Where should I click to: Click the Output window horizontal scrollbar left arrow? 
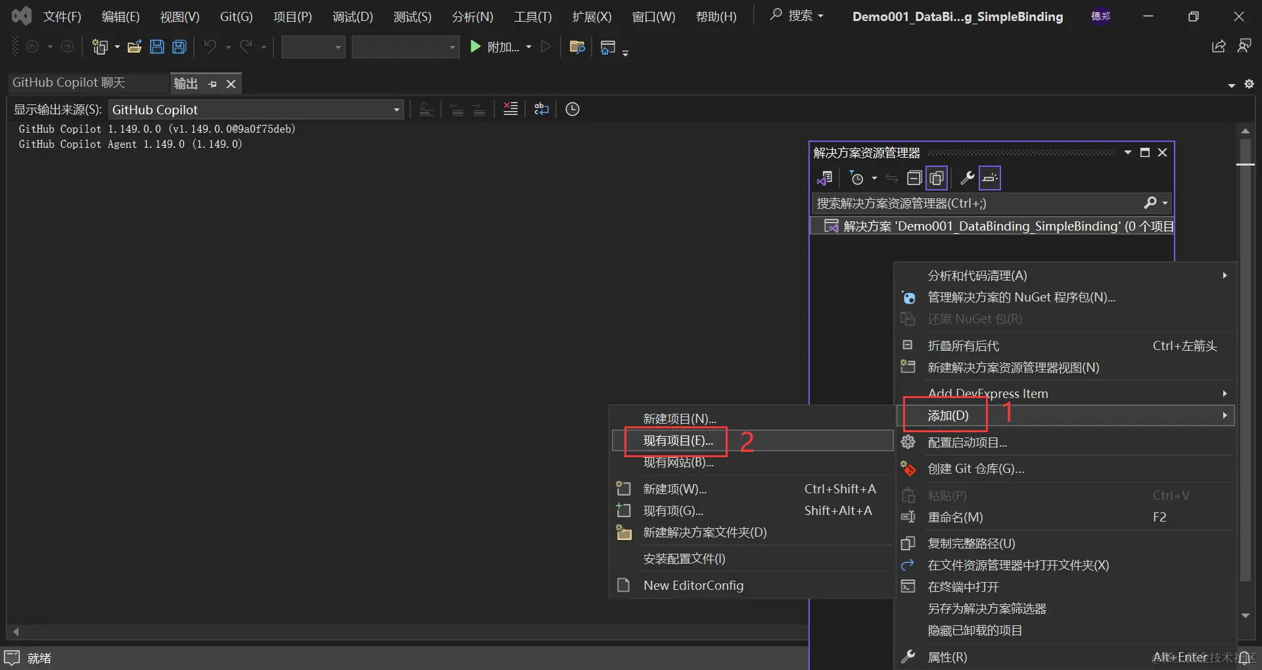(16, 632)
